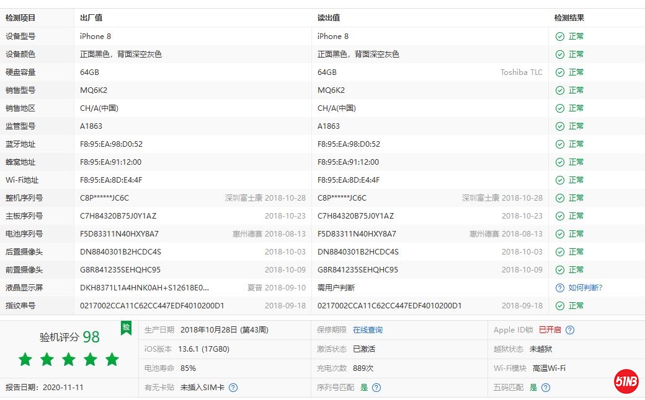The width and height of the screenshot is (645, 400).
Task: Click the production date 2018年10月28日 (第43周)
Action: [224, 330]
